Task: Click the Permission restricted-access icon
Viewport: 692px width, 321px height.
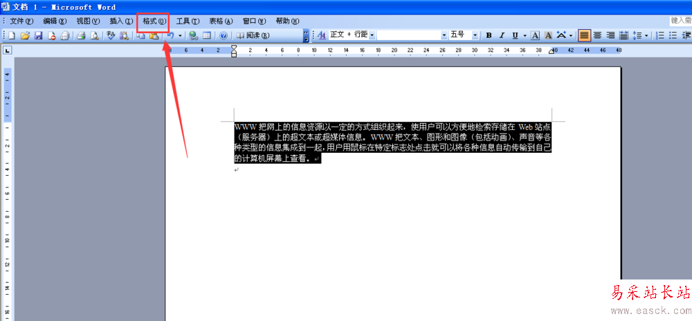Action: pos(52,36)
